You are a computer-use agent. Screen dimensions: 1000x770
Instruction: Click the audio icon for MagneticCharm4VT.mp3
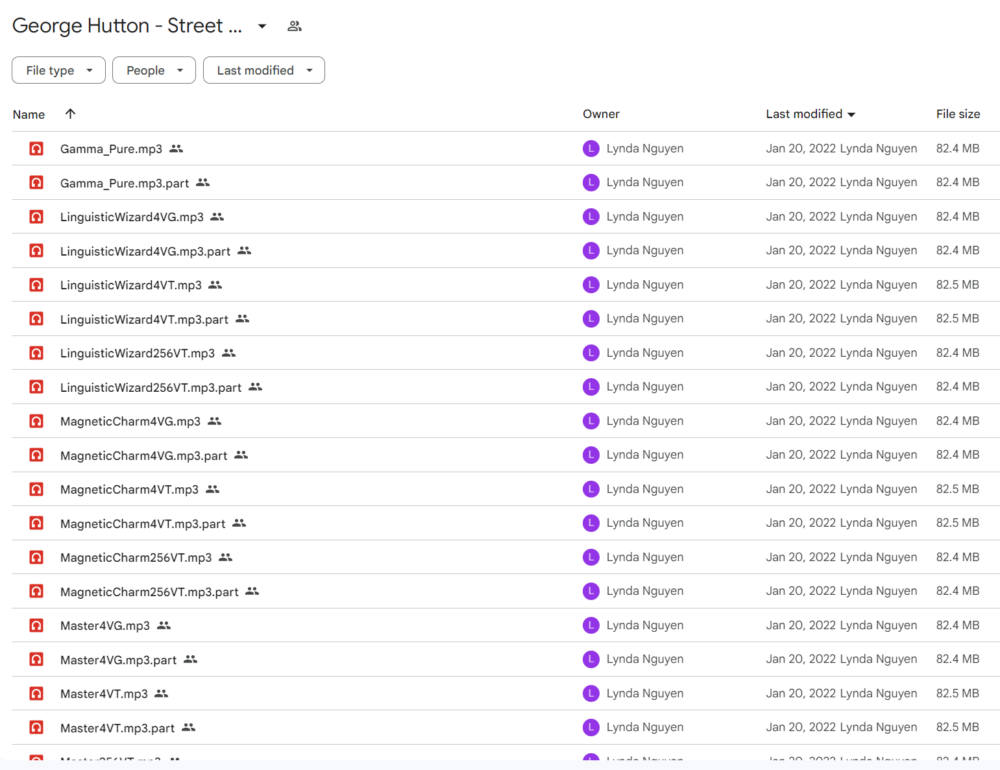point(36,489)
